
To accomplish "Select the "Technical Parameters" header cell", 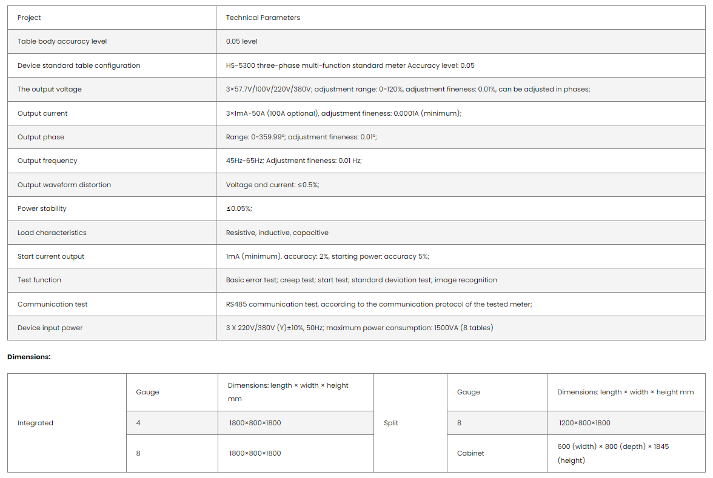I will [263, 18].
